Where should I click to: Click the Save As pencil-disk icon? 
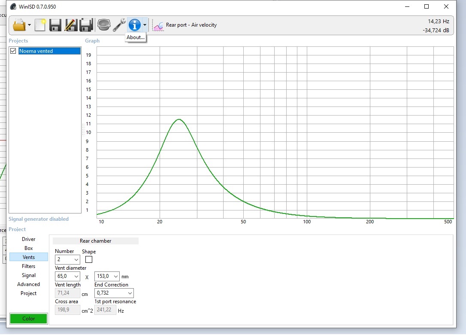(x=70, y=25)
